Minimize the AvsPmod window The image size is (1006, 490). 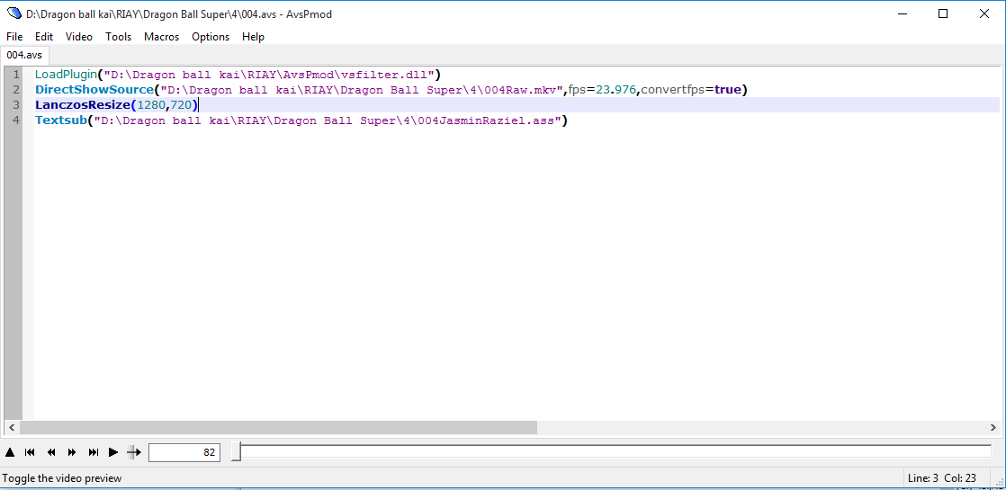click(903, 13)
